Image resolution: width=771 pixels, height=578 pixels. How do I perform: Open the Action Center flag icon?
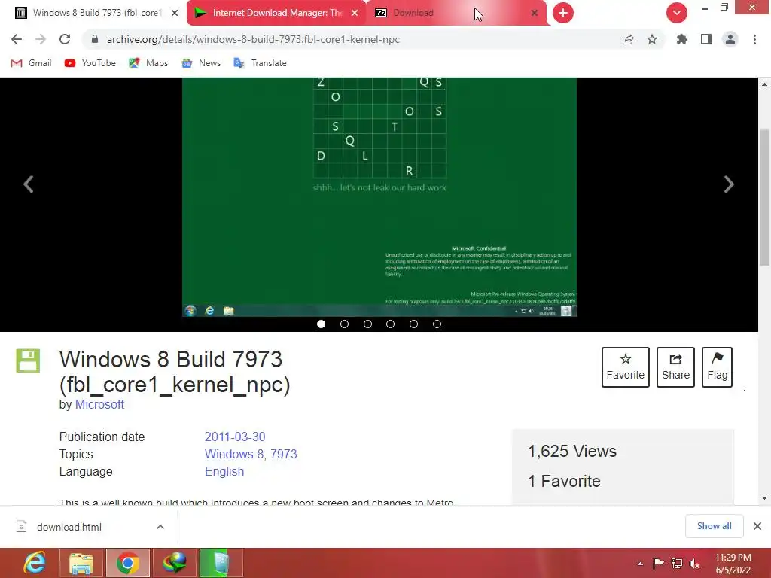click(x=658, y=563)
